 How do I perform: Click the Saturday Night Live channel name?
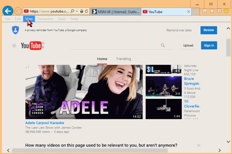(191, 68)
